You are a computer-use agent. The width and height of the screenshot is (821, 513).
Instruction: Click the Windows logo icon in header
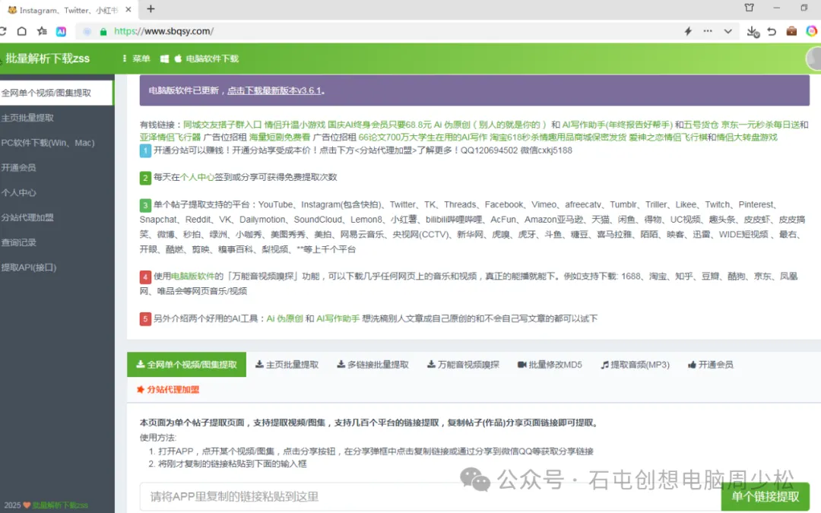coord(164,59)
